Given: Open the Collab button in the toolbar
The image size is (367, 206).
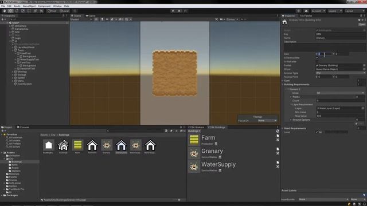Looking at the screenshot, I should click(298, 11).
